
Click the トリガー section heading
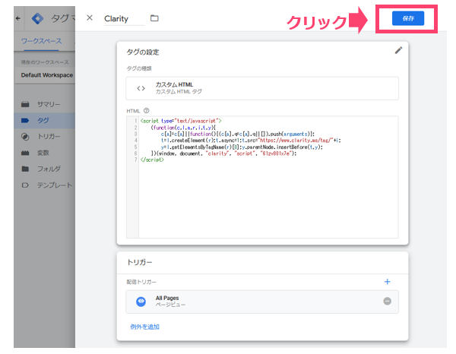click(139, 262)
